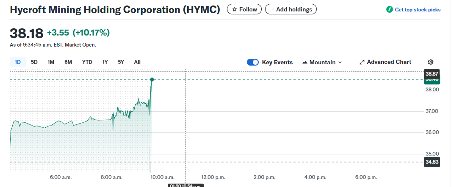
Task: Toggle the Key Events switch
Action: tap(253, 62)
